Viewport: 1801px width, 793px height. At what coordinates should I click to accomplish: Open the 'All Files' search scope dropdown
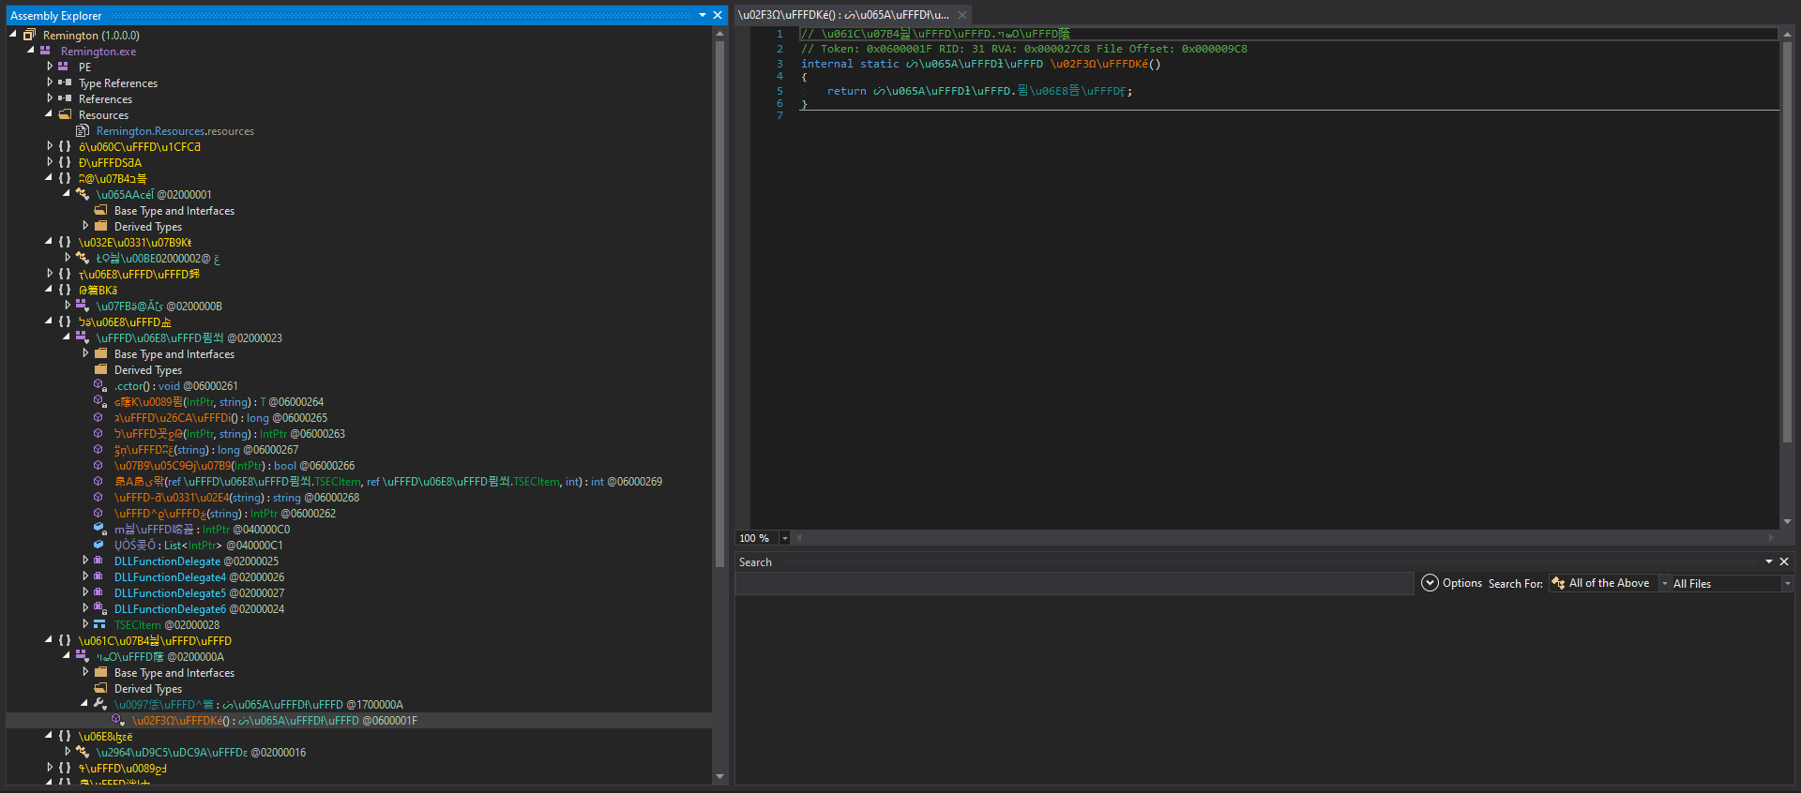pyautogui.click(x=1787, y=583)
